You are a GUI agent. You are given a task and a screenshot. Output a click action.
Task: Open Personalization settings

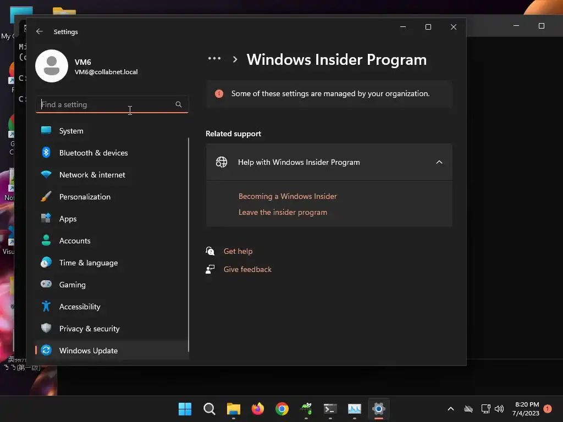point(112,197)
